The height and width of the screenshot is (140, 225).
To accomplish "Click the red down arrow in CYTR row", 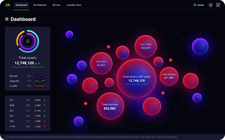I will (44, 127).
